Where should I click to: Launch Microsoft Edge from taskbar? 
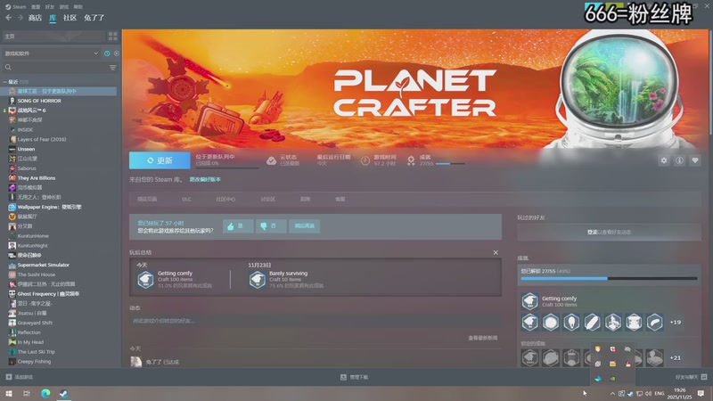[x=45, y=393]
